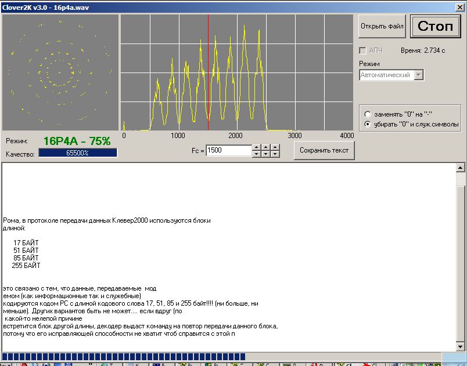The height and width of the screenshot is (366, 467).
Task: Click the line "длиной:" in the text
Action: tap(14, 229)
